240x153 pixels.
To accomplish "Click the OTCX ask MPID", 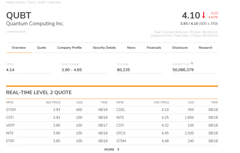I will tap(121, 133).
